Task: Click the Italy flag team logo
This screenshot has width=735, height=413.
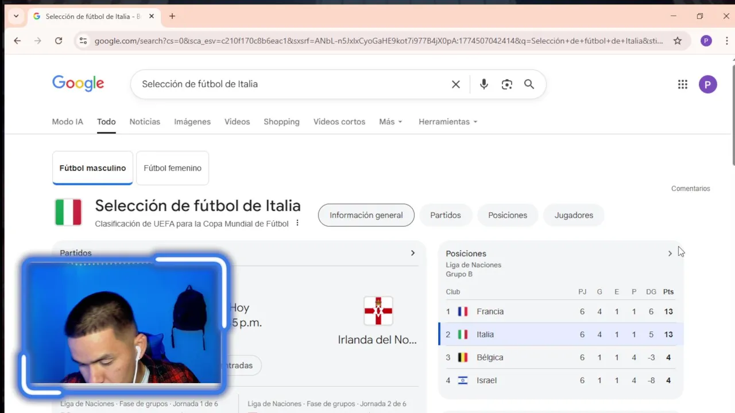Action: (68, 212)
